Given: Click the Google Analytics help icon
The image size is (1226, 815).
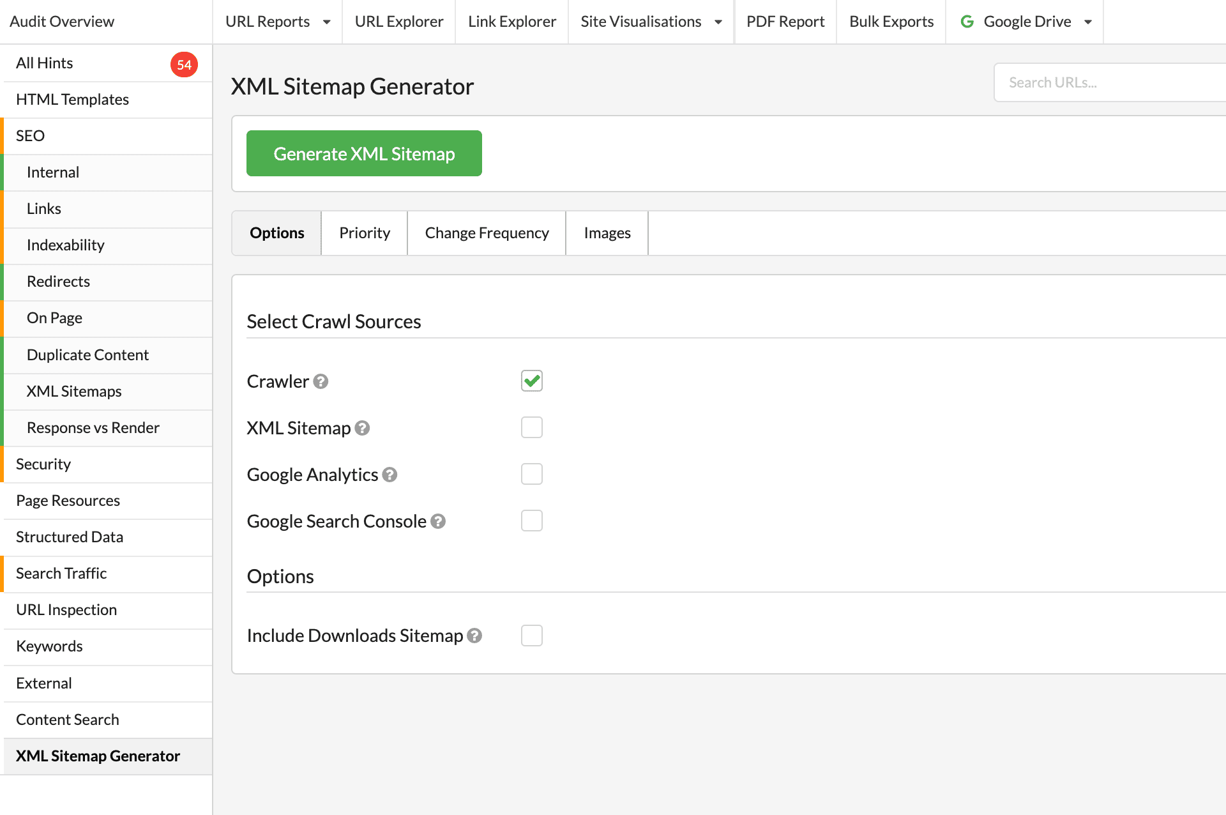Looking at the screenshot, I should click(x=390, y=475).
